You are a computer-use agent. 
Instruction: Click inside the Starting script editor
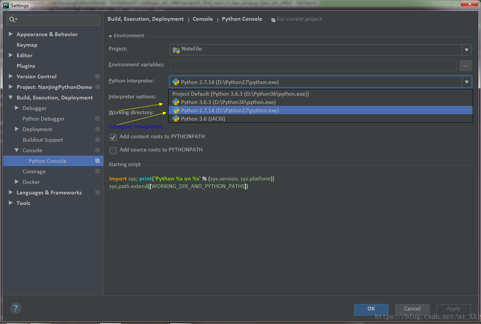coord(290,209)
